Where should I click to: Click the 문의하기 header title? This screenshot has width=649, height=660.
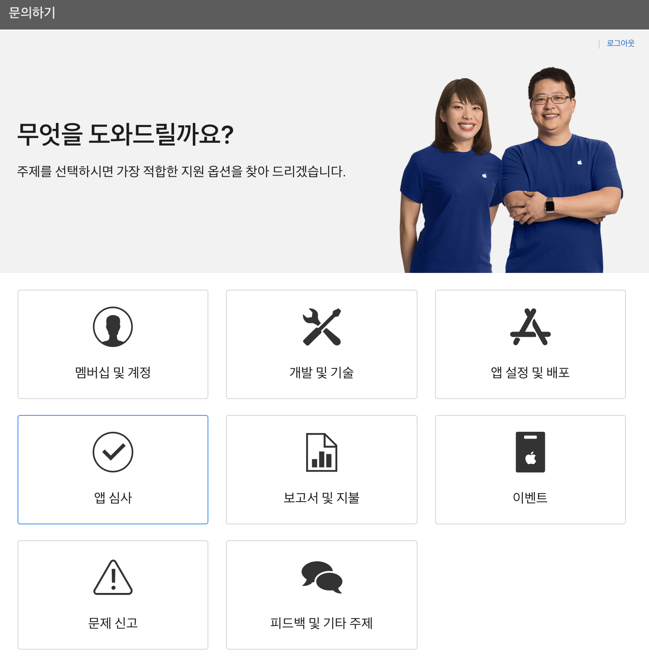point(32,13)
